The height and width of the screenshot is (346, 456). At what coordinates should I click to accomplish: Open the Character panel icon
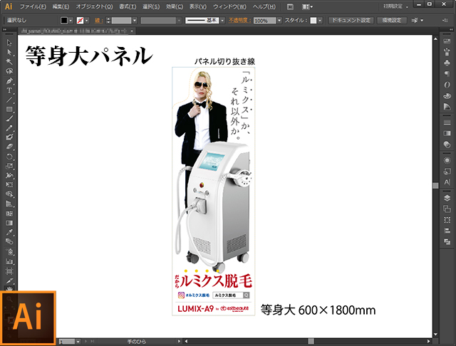coord(447,182)
